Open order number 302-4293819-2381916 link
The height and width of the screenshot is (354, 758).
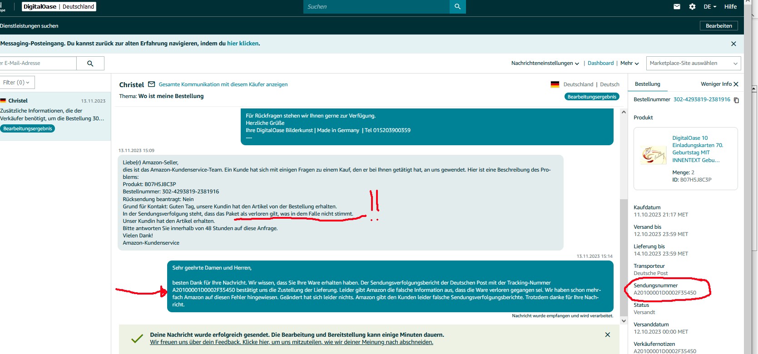702,99
